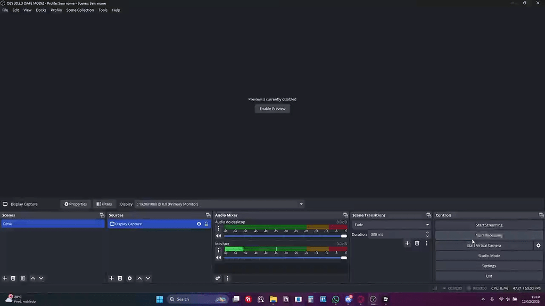Open advanced audio properties gear in Audio Mixer
Image resolution: width=545 pixels, height=306 pixels.
point(218,278)
